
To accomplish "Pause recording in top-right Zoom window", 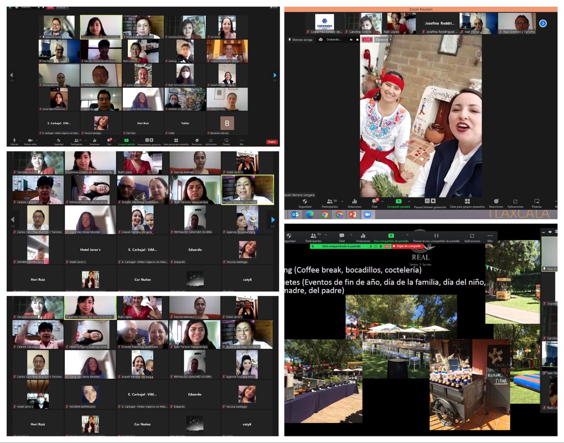I will click(427, 200).
